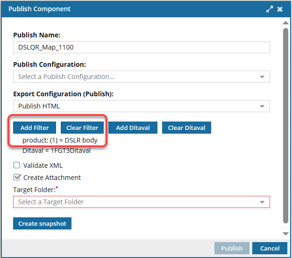Cancel the publish dialog
This screenshot has width=292, height=258.
coord(270,248)
